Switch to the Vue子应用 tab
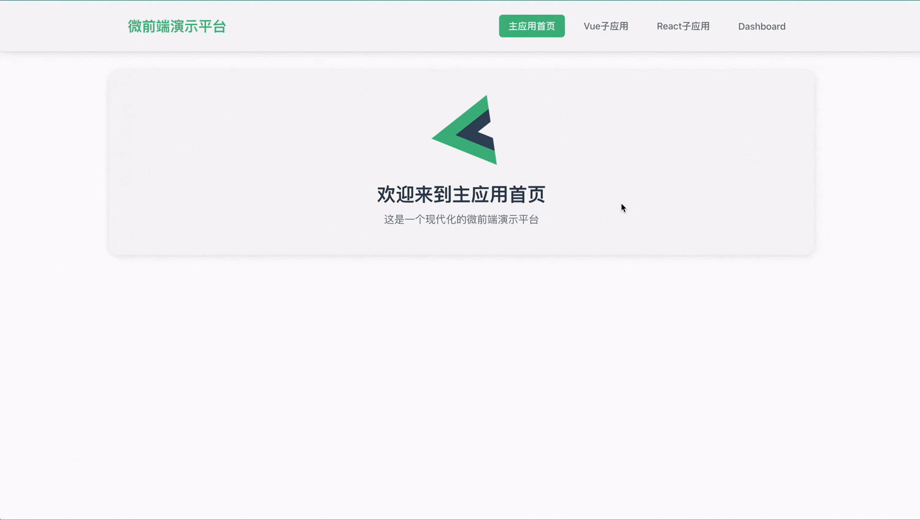The height and width of the screenshot is (520, 920). coord(606,26)
